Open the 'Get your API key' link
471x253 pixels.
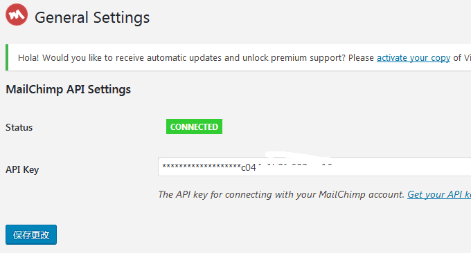(439, 194)
